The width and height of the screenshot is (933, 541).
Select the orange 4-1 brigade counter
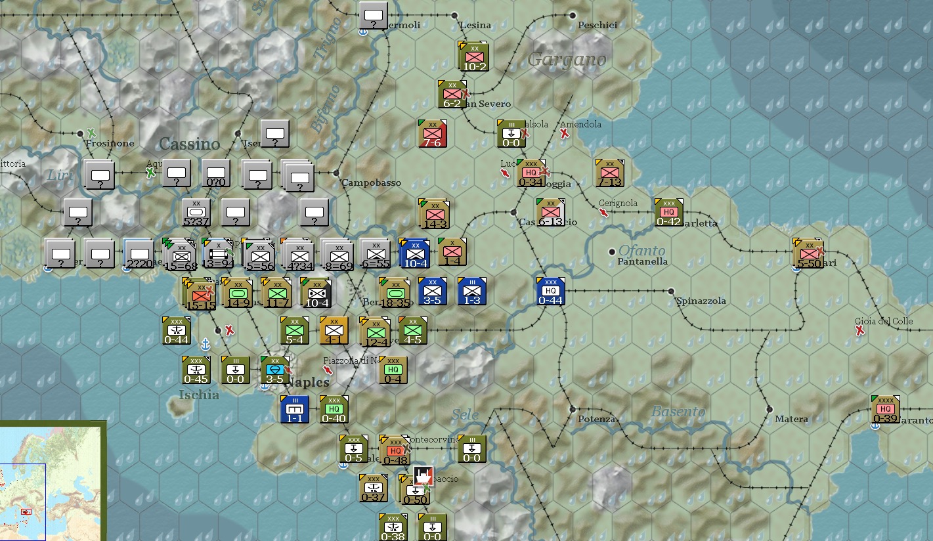click(x=334, y=331)
